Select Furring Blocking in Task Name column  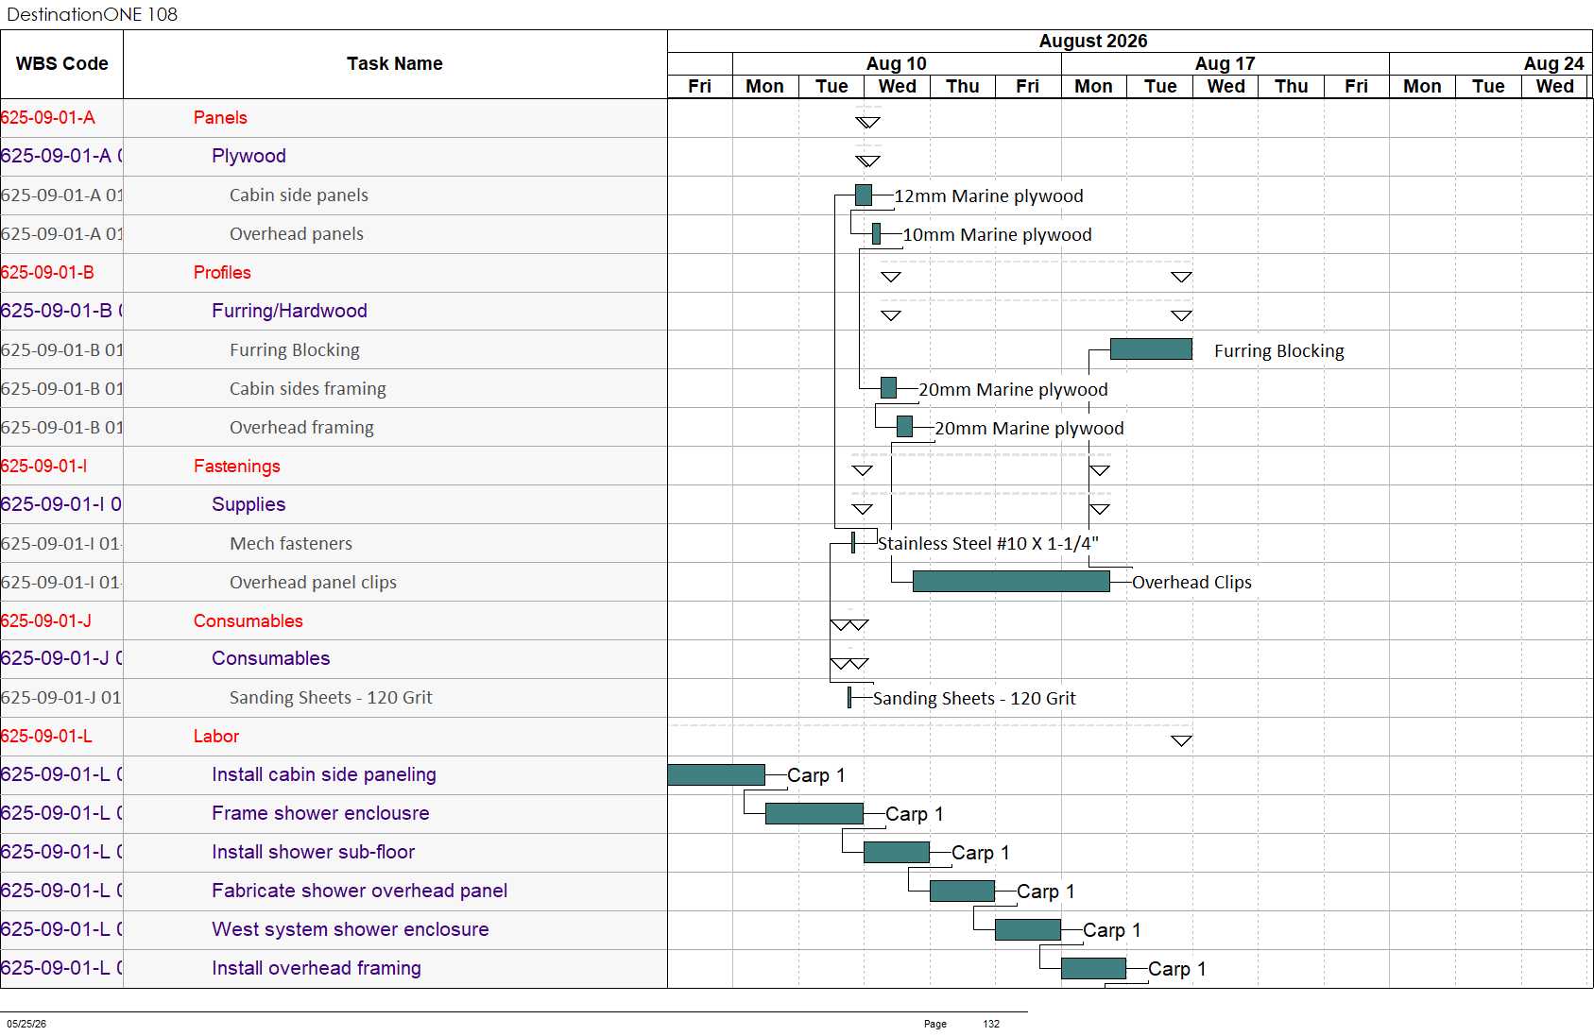295,350
